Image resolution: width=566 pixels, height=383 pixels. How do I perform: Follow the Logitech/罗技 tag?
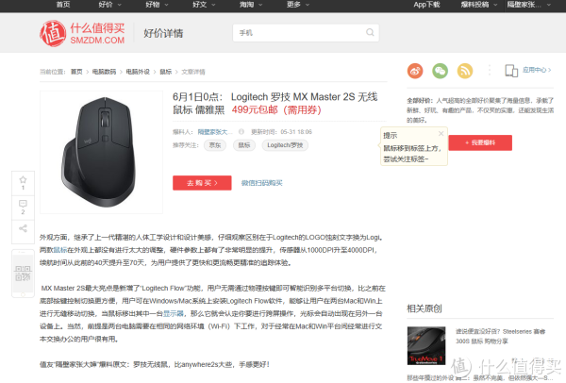pyautogui.click(x=285, y=145)
